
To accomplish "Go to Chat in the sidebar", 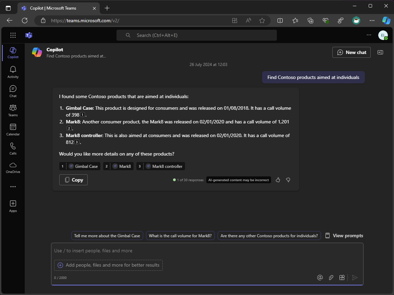I will pos(13,92).
